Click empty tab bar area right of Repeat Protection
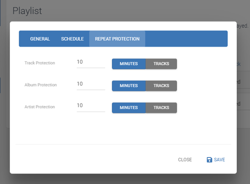250x184 pixels. (186, 39)
